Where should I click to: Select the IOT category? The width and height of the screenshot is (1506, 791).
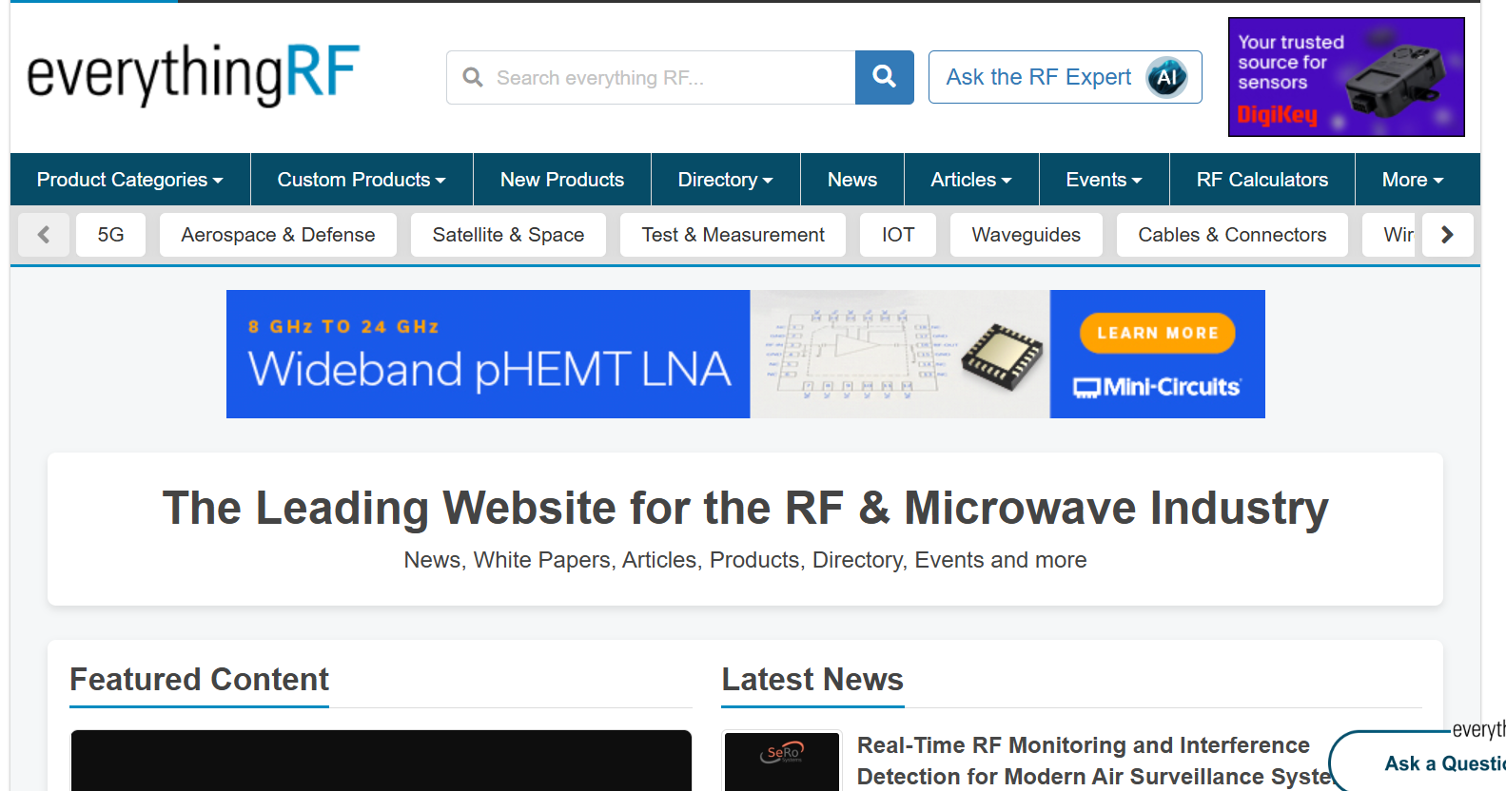point(898,235)
